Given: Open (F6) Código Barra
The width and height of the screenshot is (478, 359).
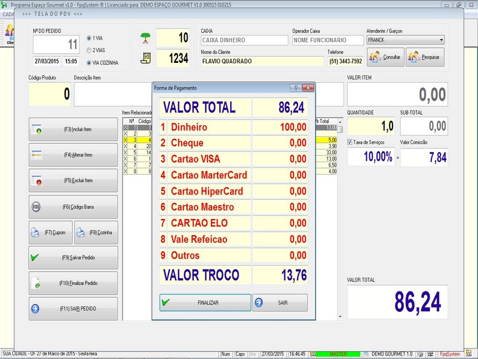Looking at the screenshot, I should tap(73, 207).
